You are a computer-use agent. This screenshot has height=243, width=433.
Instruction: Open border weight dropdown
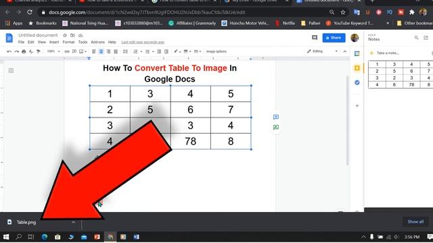(187, 51)
